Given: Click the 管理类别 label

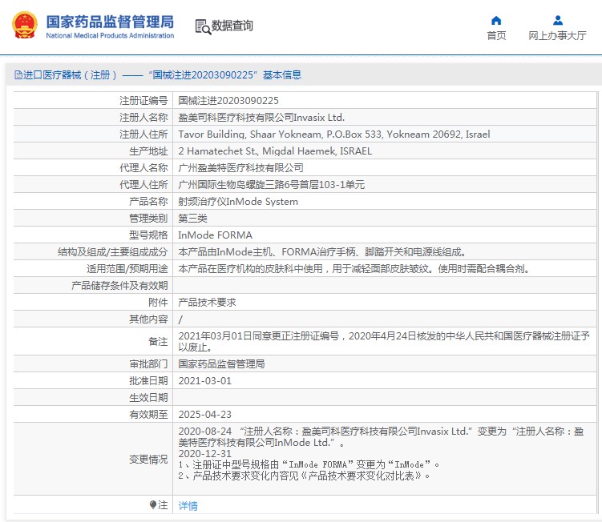Looking at the screenshot, I should pyautogui.click(x=148, y=219).
